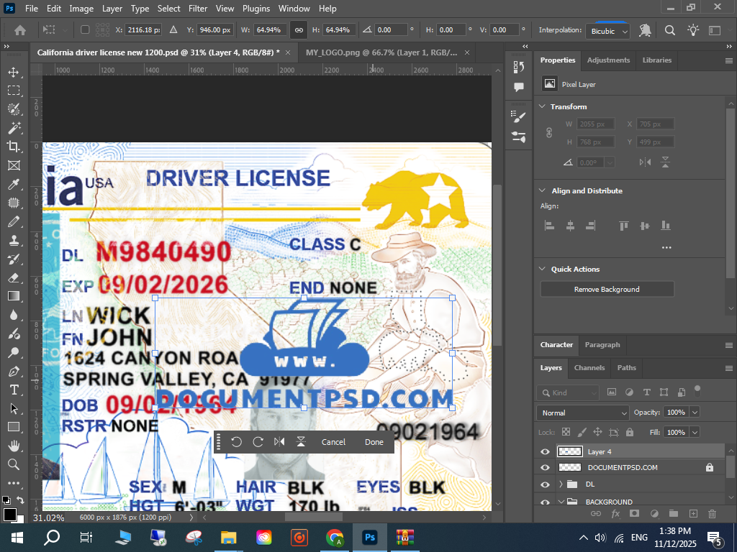
Task: Click the link width and height icon
Action: pyautogui.click(x=298, y=30)
